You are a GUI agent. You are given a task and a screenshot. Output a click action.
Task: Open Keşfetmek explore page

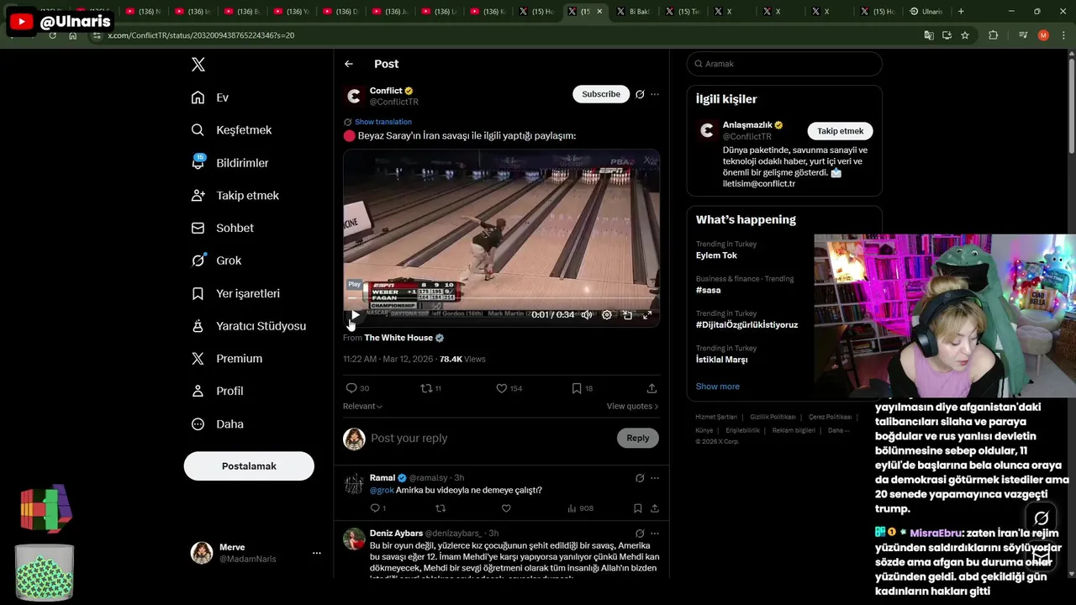click(x=231, y=130)
